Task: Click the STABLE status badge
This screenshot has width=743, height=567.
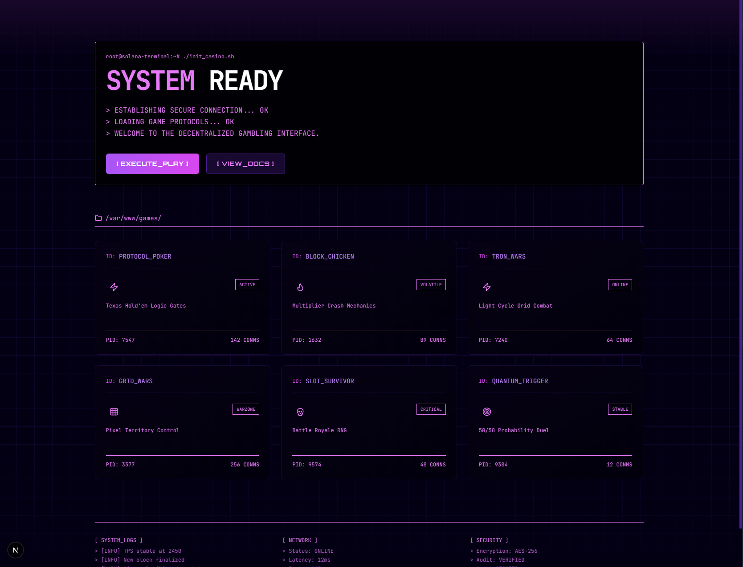Action: [x=620, y=409]
